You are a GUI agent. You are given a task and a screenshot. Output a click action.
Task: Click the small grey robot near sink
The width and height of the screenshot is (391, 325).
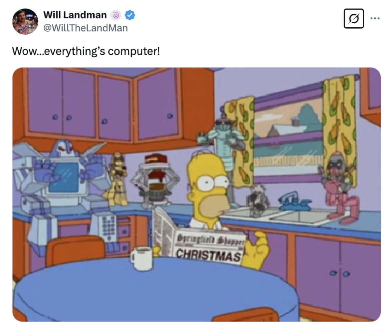[x=257, y=199]
